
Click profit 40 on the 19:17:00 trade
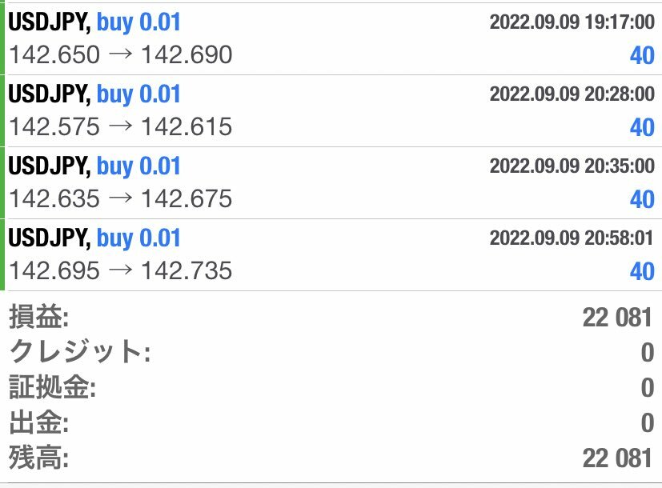tap(642, 55)
